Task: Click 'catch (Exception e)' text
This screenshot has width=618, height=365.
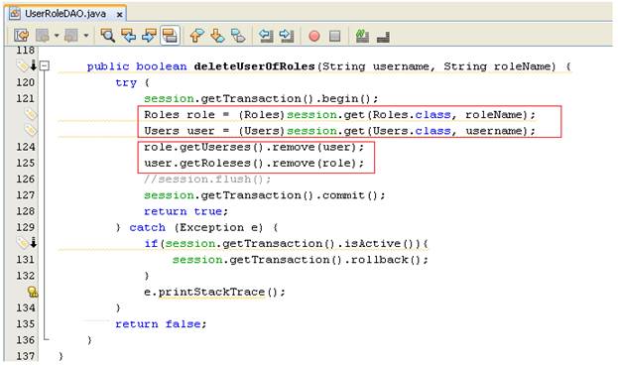Action: [x=195, y=227]
